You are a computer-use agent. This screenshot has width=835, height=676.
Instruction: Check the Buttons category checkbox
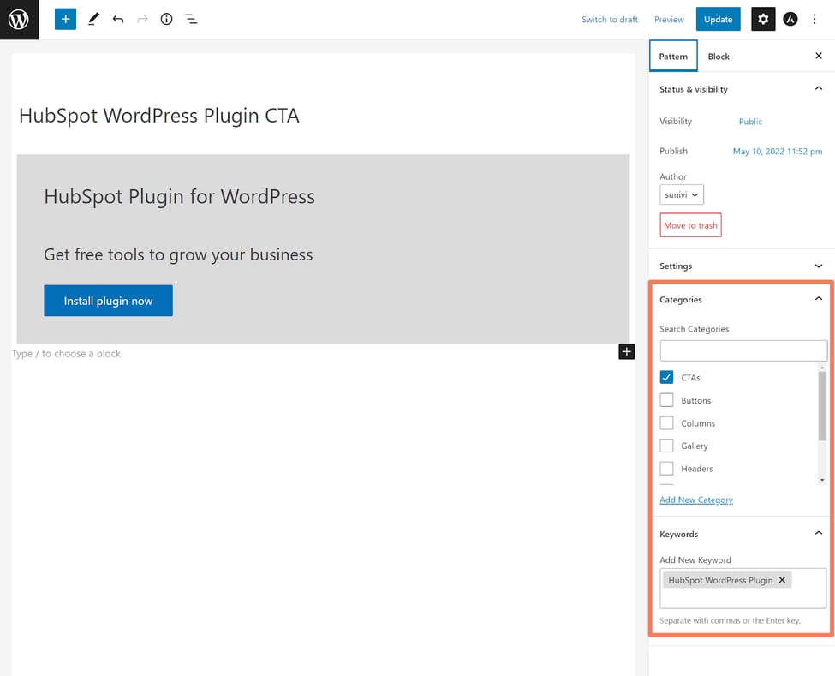(x=667, y=400)
